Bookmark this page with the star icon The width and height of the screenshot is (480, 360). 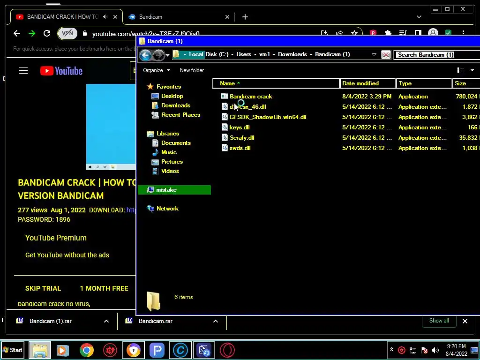pyautogui.click(x=354, y=33)
